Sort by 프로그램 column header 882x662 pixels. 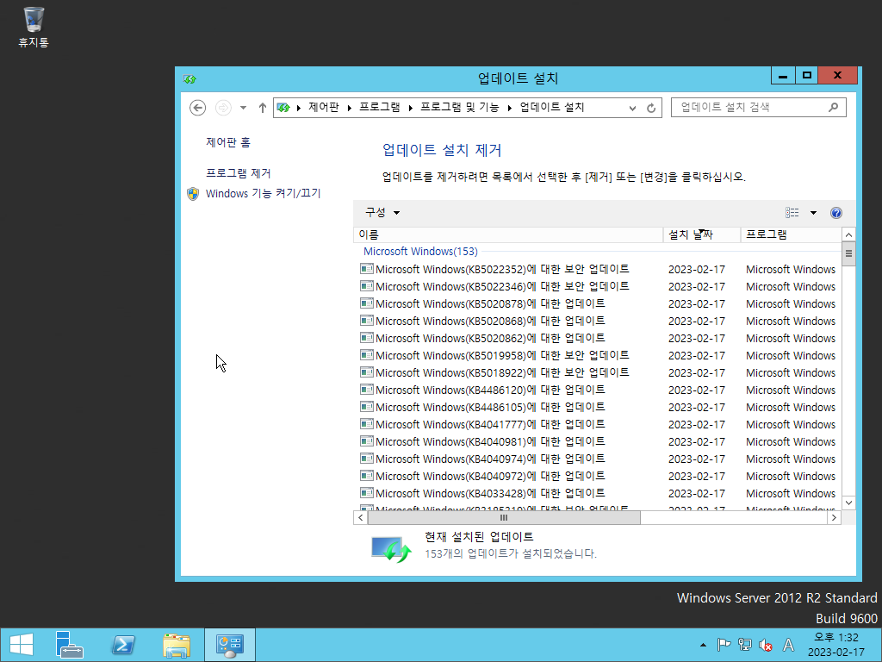click(x=791, y=234)
